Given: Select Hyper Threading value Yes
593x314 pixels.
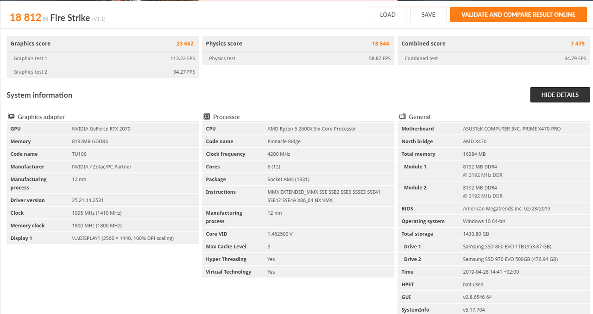Looking at the screenshot, I should [271, 259].
